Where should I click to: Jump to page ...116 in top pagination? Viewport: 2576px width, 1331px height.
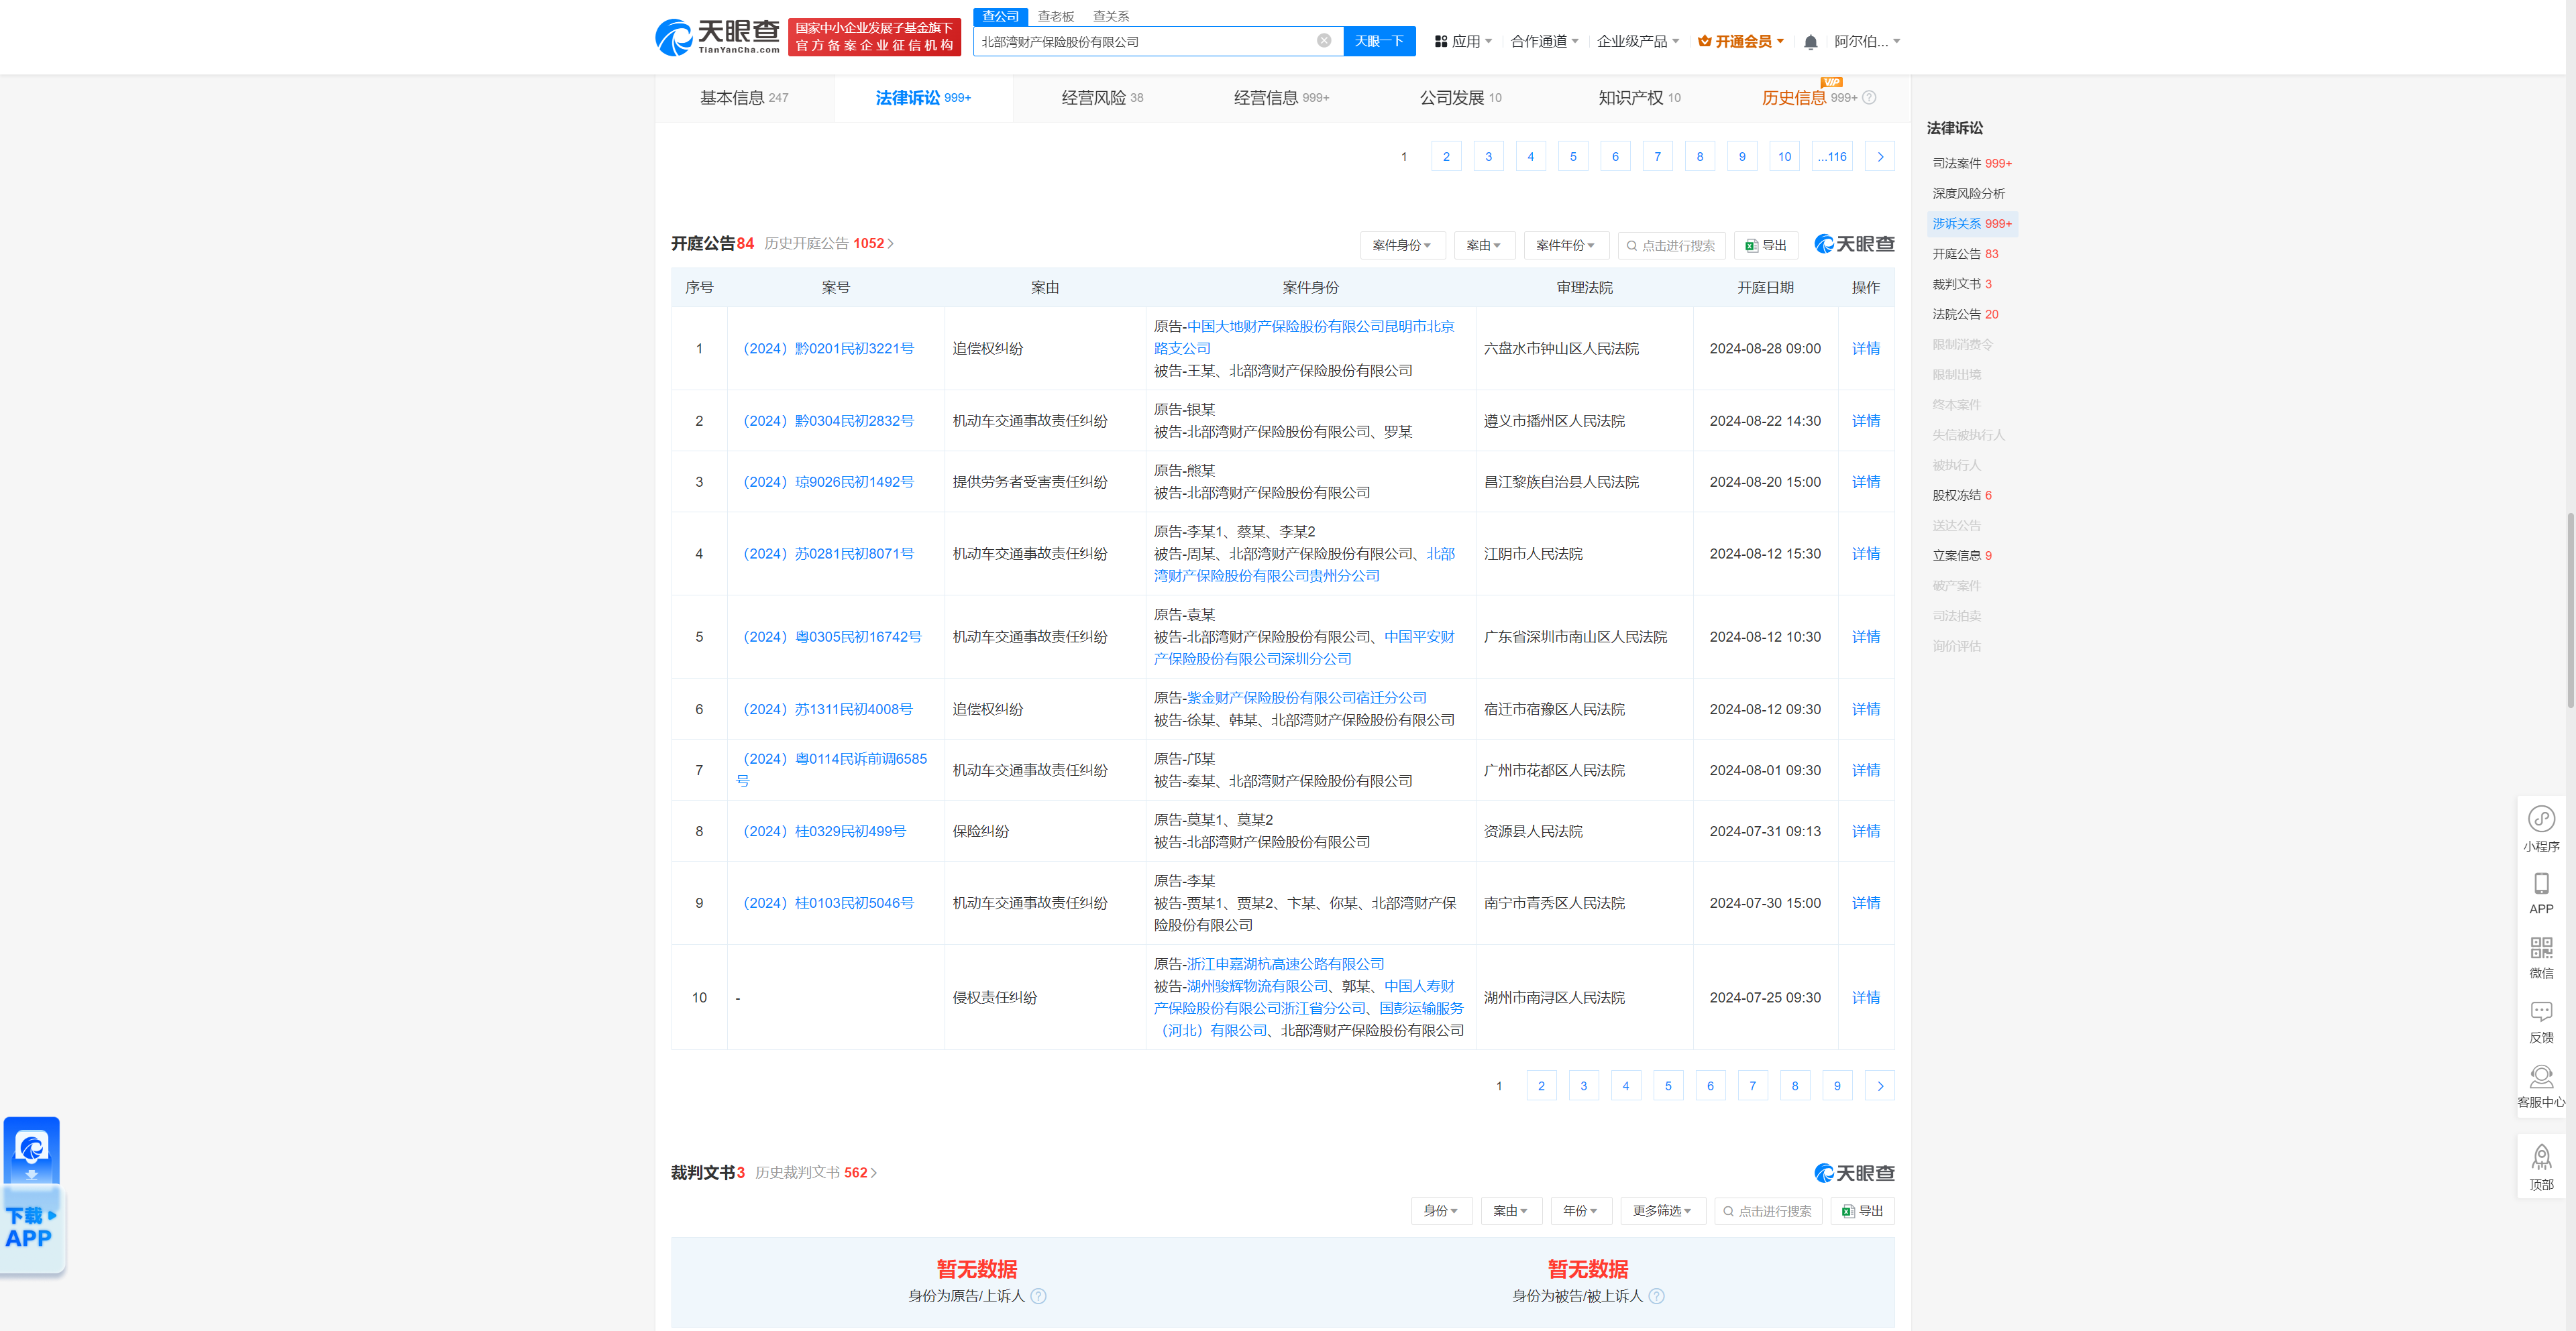tap(1831, 156)
